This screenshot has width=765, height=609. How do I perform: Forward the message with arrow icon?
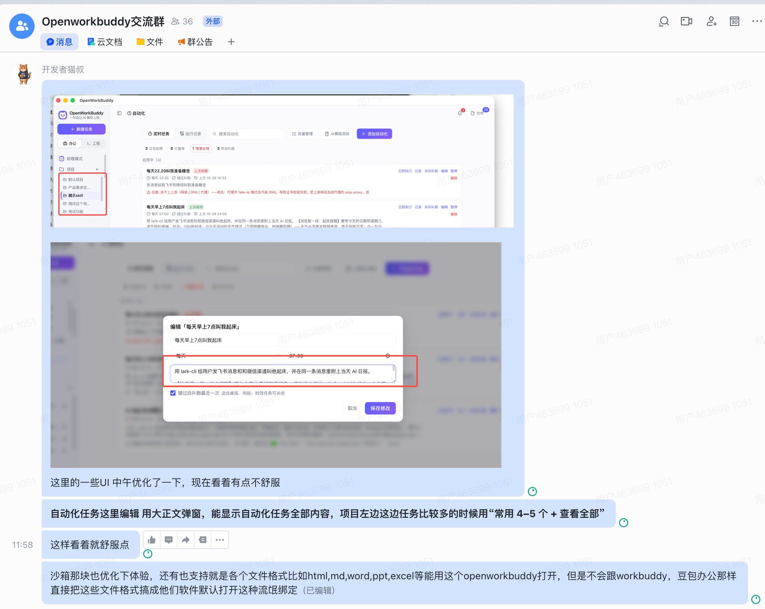(186, 540)
